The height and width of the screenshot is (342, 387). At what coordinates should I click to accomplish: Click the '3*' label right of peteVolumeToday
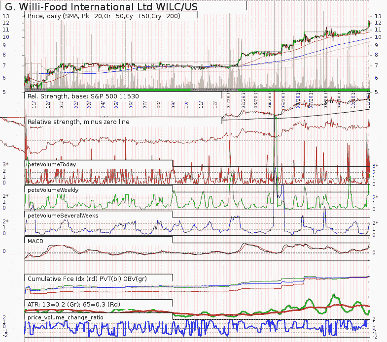click(x=375, y=166)
